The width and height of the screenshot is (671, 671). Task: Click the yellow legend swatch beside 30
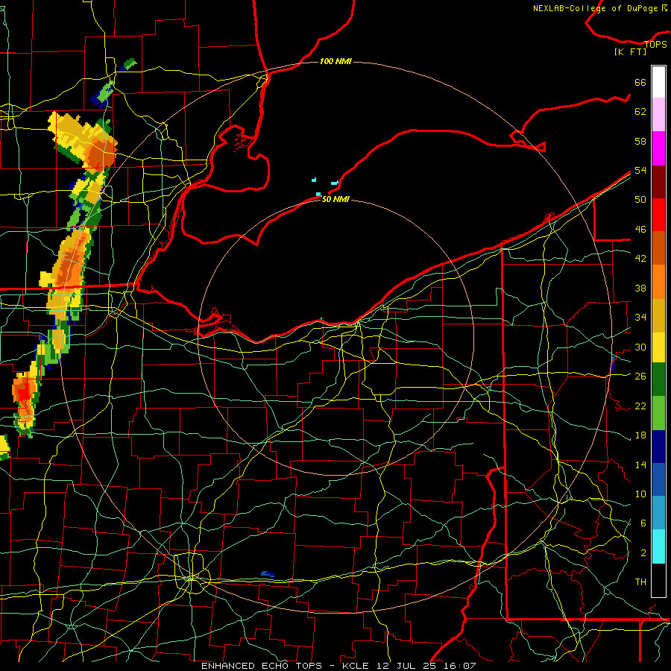tap(658, 347)
